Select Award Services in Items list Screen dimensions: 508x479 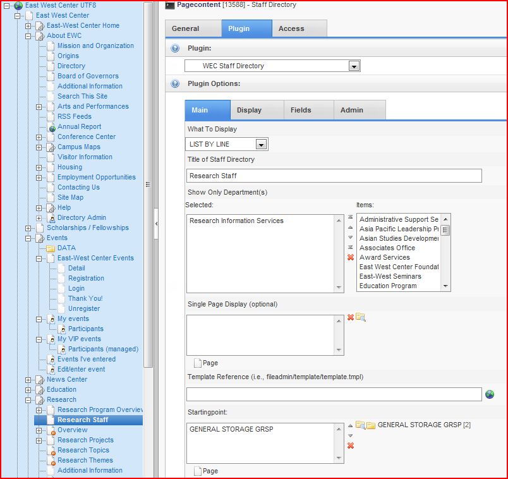(385, 257)
